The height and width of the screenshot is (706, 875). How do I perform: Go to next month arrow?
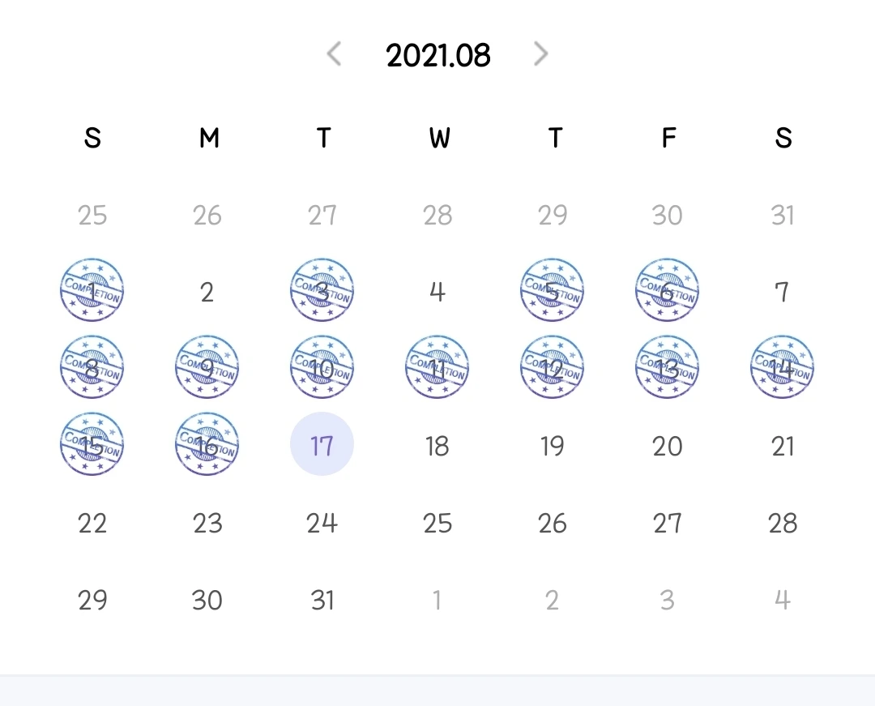[x=541, y=54]
